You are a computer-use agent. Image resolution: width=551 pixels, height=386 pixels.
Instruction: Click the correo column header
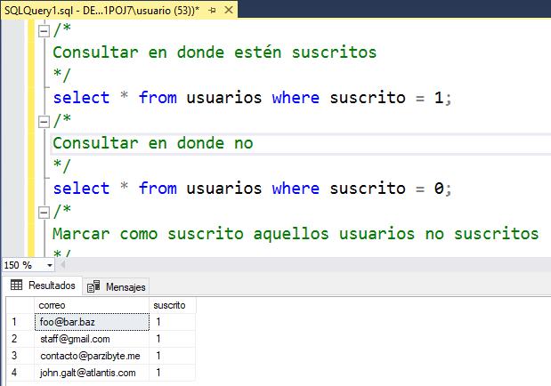[x=92, y=305]
